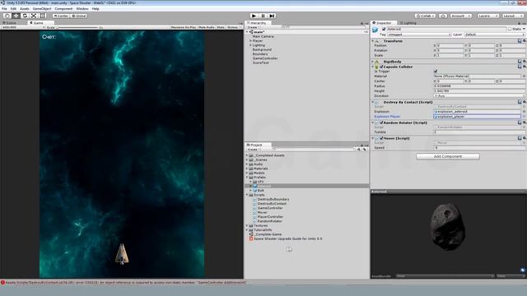Advance one frame with the Step button
This screenshot has width=527, height=296.
pos(272,16)
